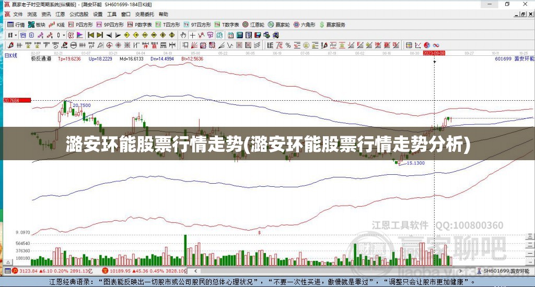535x287 pixels.
Task: Open the 六角形 tool
Action: coord(305,25)
